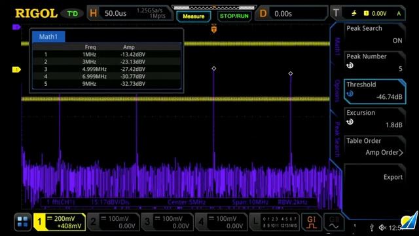
Task: Enable channel 2 100mV button
Action: click(x=113, y=222)
